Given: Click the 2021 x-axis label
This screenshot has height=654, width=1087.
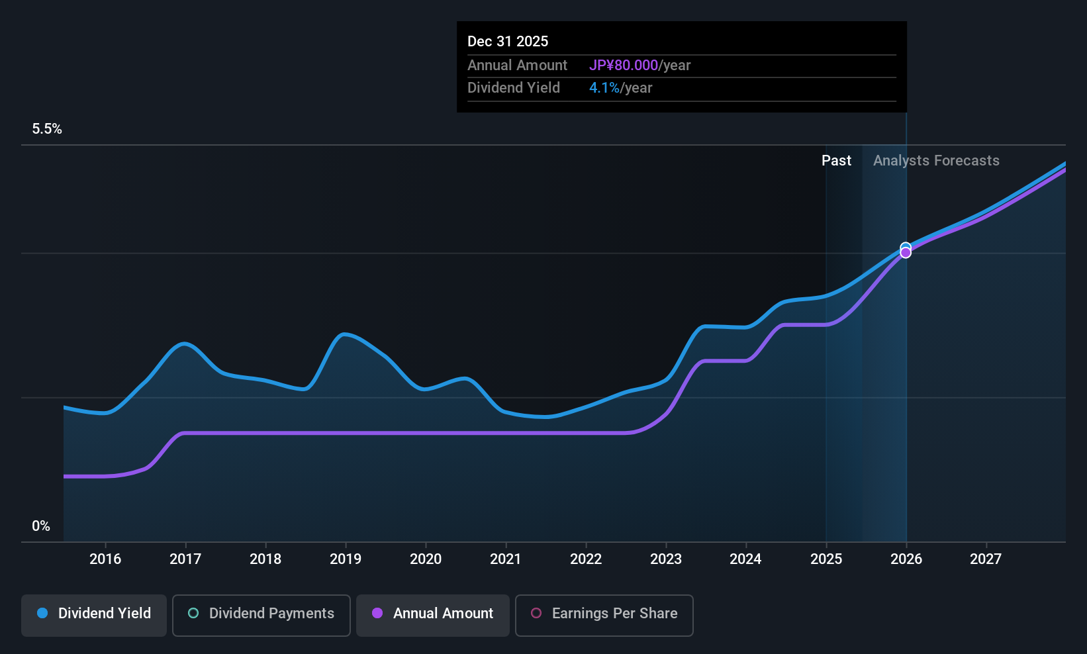Looking at the screenshot, I should tap(506, 559).
